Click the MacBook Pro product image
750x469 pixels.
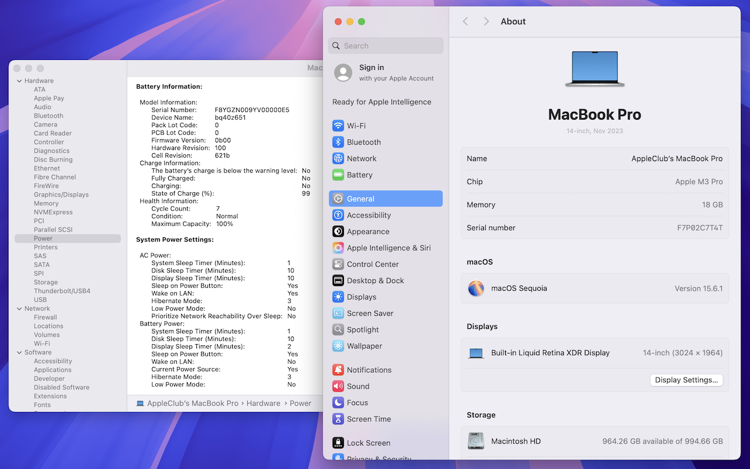coord(595,69)
